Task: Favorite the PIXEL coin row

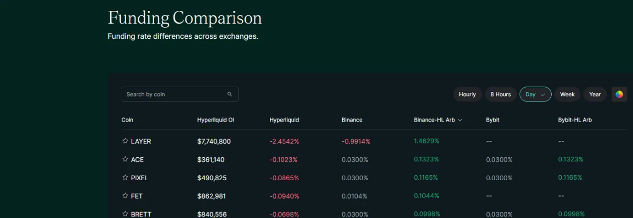Action: (125, 178)
